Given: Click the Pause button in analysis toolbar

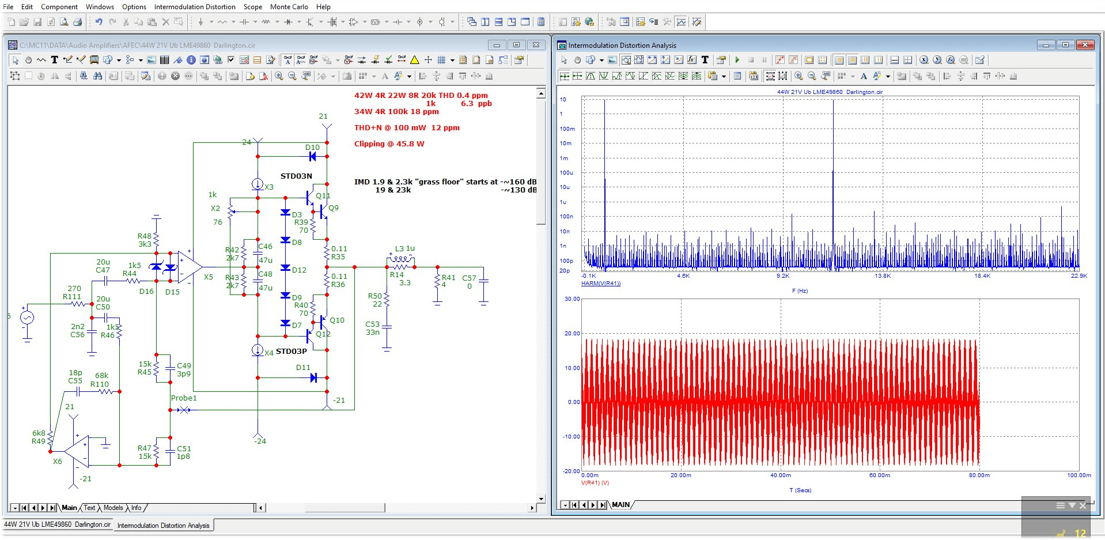Looking at the screenshot, I should [x=765, y=60].
